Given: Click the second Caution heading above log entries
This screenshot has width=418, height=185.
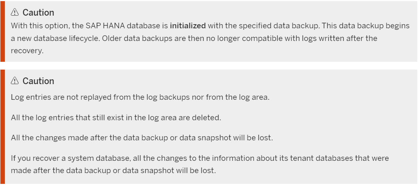Looking at the screenshot, I should pos(38,81).
